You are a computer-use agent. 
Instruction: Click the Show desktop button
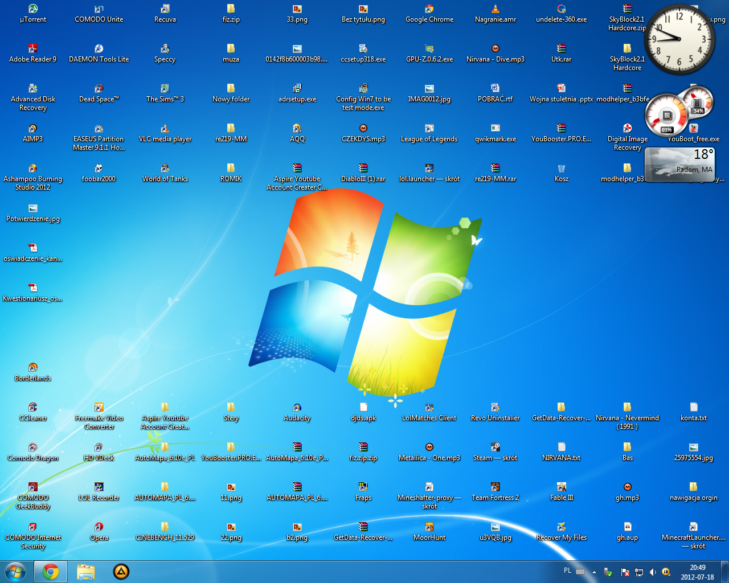[x=725, y=572]
